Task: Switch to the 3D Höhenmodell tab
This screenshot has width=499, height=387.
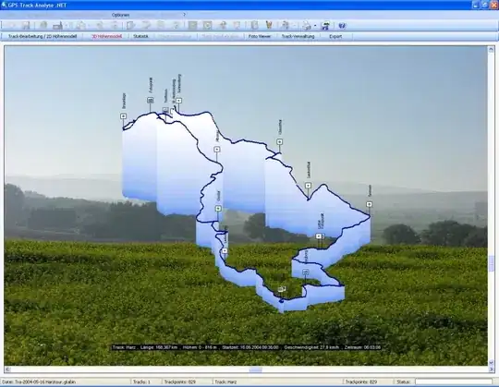Action: (x=107, y=36)
